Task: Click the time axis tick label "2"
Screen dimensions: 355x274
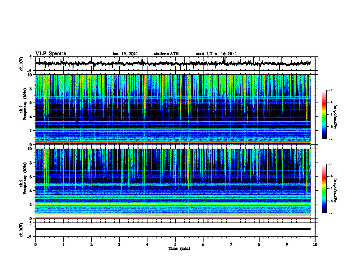Action: (x=91, y=244)
